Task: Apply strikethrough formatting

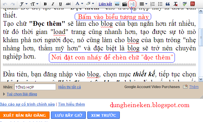Action: click(x=68, y=4)
